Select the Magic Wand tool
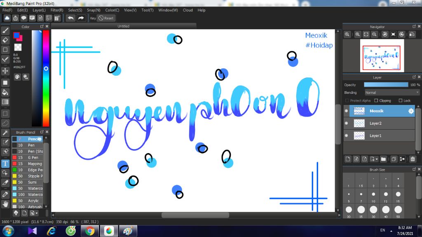The width and height of the screenshot is (422, 237). pyautogui.click(x=5, y=133)
